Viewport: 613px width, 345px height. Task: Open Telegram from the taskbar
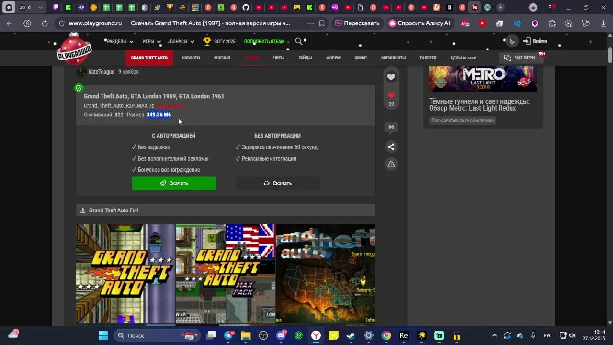point(228,335)
